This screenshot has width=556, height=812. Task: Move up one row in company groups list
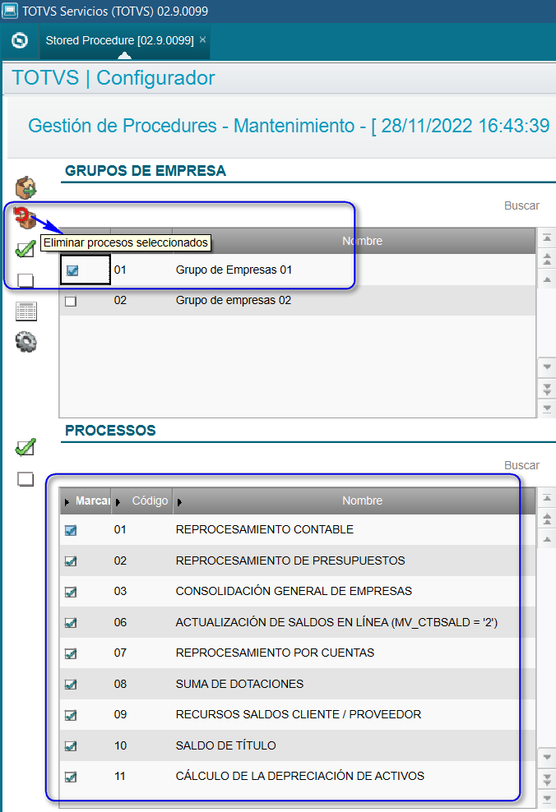[547, 279]
